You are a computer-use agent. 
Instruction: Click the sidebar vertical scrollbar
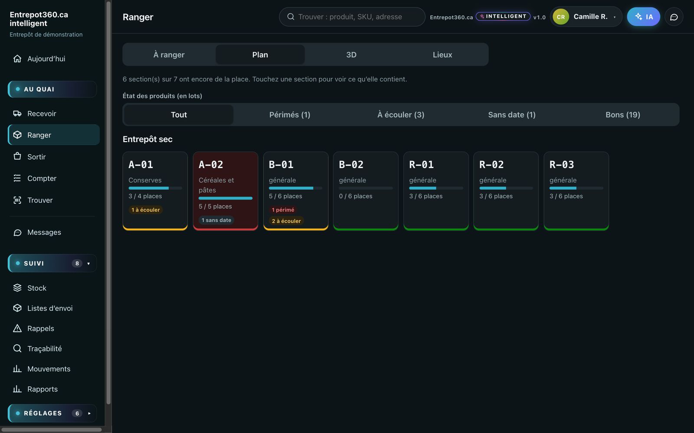click(x=108, y=203)
